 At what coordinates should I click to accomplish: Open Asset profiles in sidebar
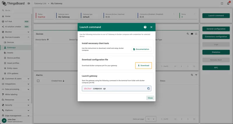coord(16,63)
